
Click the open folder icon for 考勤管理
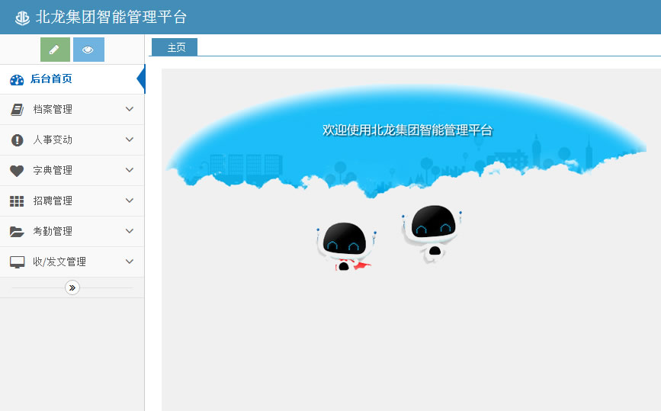click(17, 232)
